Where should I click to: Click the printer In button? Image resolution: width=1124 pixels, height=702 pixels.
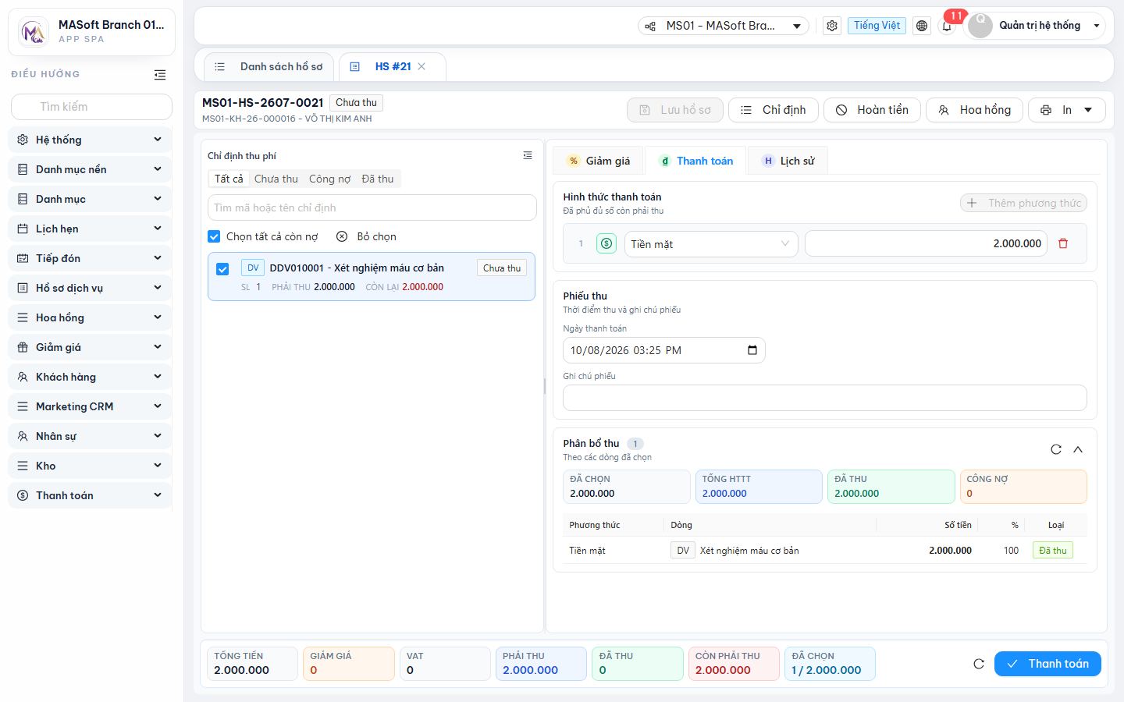[x=1067, y=110]
